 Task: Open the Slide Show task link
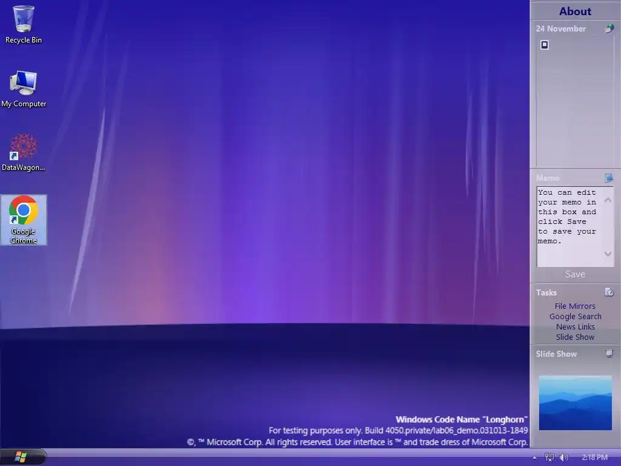click(x=575, y=337)
